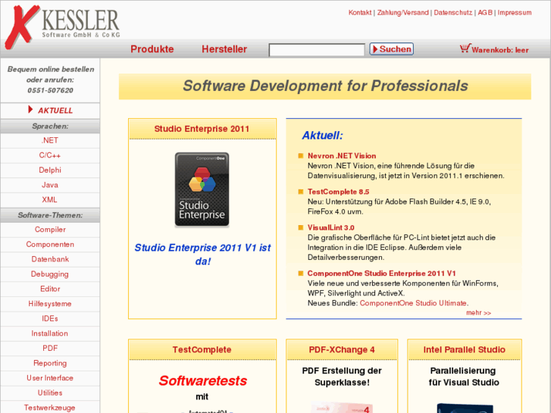Open the Impressum link

tap(515, 13)
